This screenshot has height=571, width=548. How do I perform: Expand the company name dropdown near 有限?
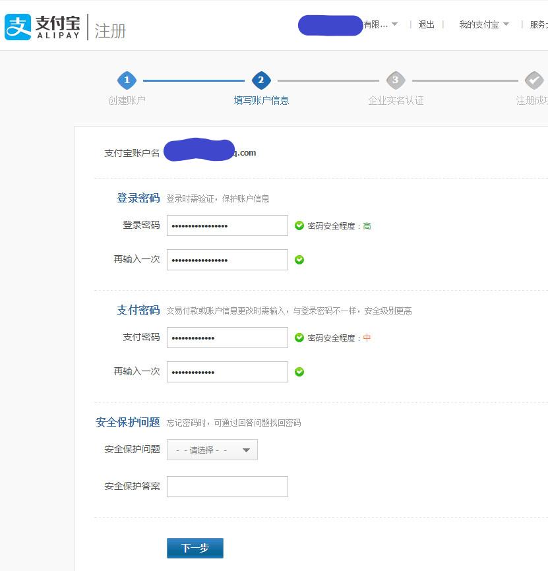coord(396,24)
